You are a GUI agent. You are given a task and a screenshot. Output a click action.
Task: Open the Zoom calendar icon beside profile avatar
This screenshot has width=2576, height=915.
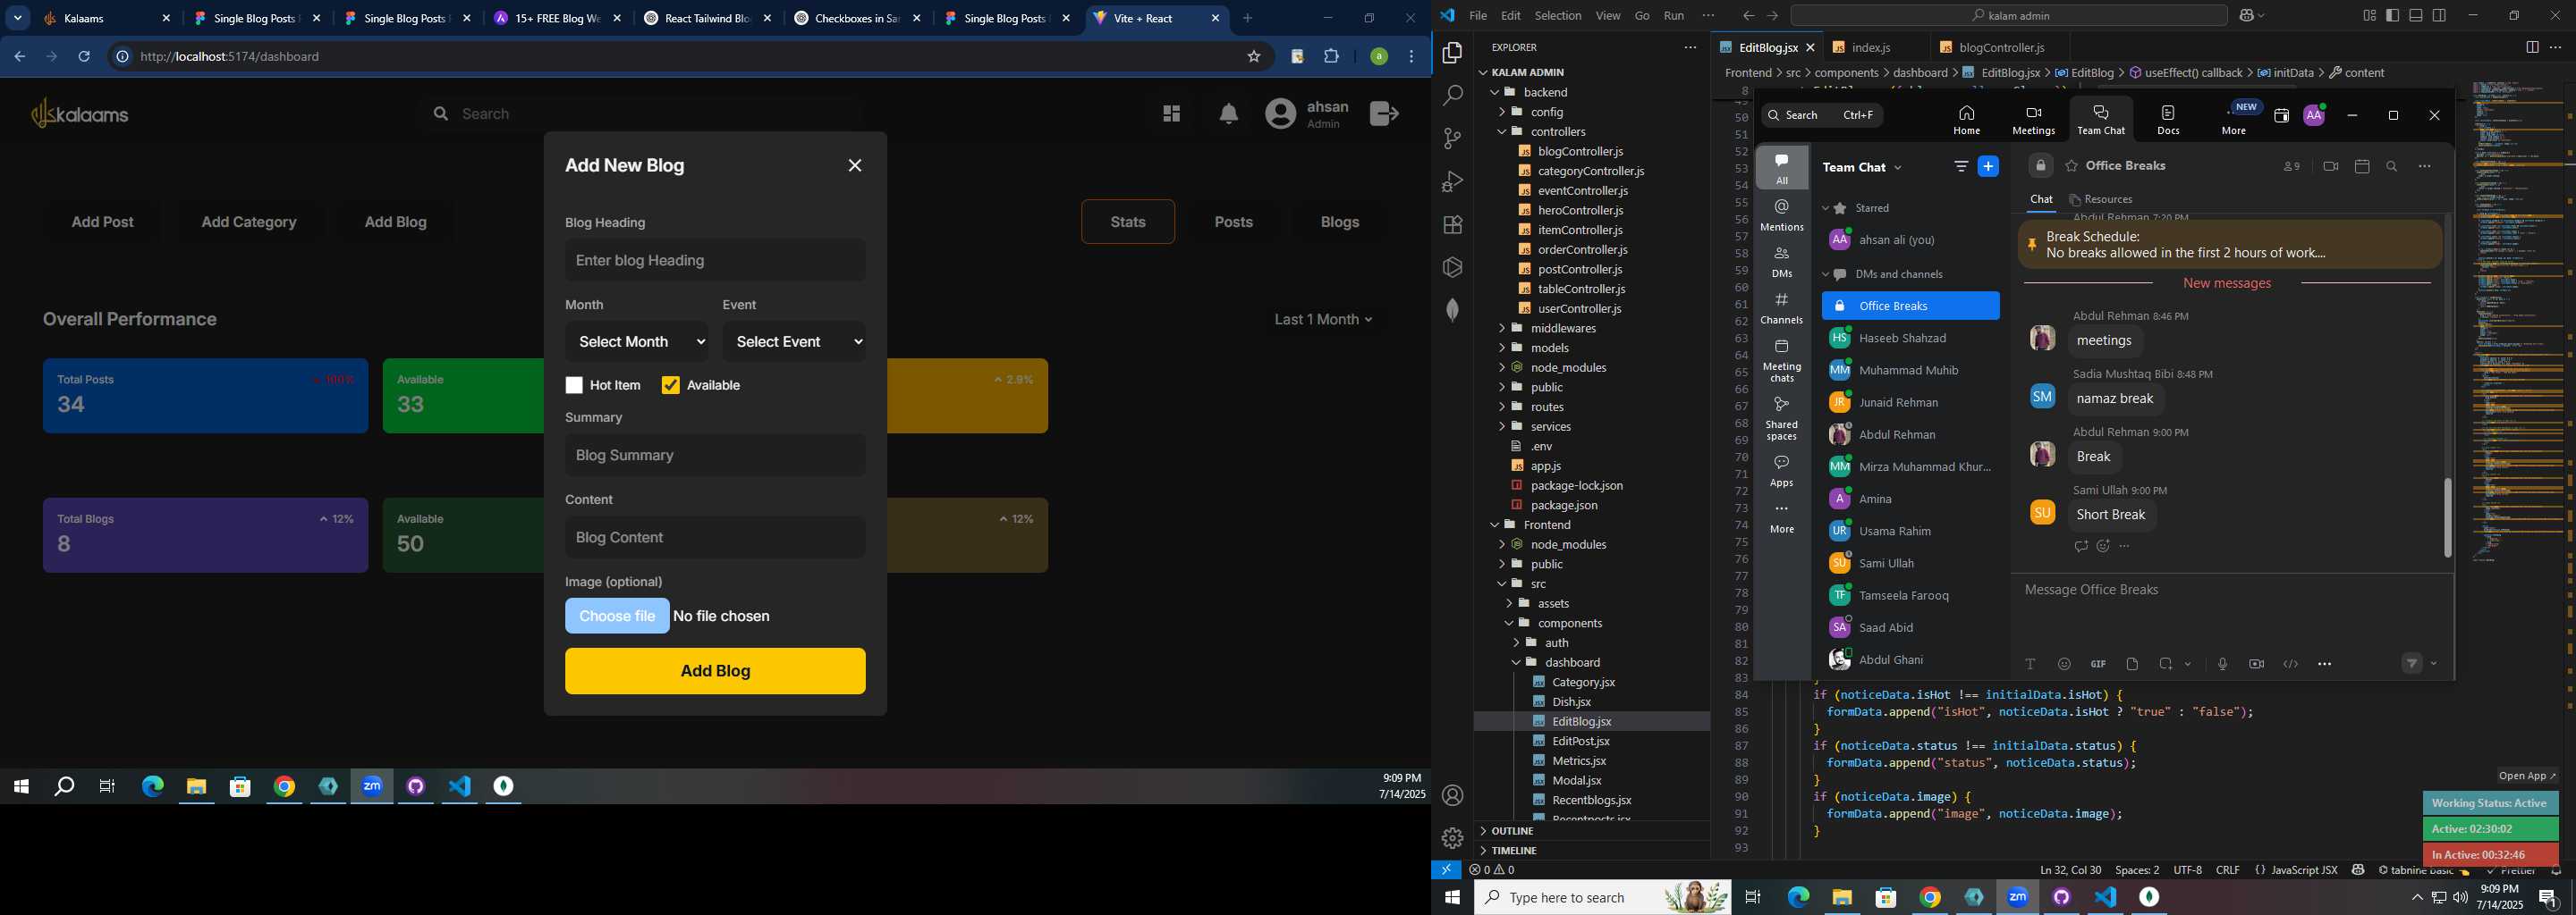[2281, 116]
